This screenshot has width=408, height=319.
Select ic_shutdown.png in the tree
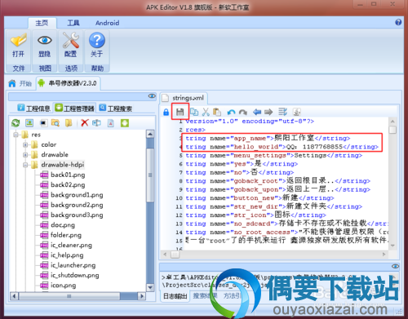click(x=75, y=276)
